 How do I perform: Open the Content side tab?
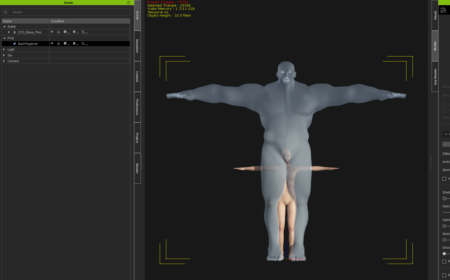(x=137, y=77)
